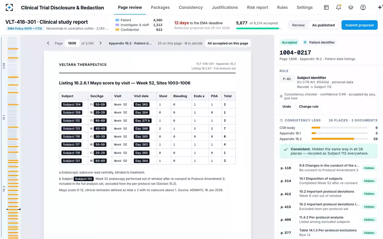Go to previous page arrow
The width and height of the screenshot is (383, 239).
coord(48,43)
